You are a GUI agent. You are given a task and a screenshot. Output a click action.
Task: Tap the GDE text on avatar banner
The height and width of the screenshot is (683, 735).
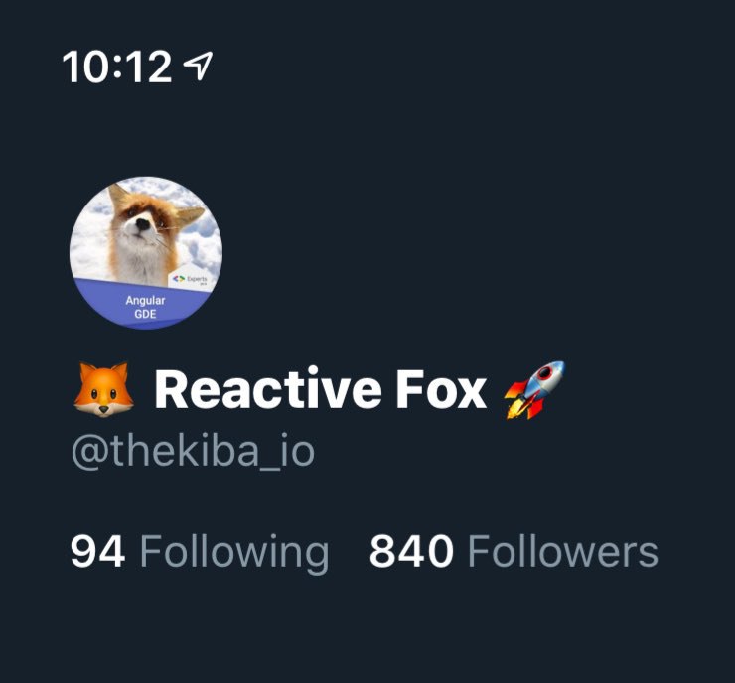145,314
